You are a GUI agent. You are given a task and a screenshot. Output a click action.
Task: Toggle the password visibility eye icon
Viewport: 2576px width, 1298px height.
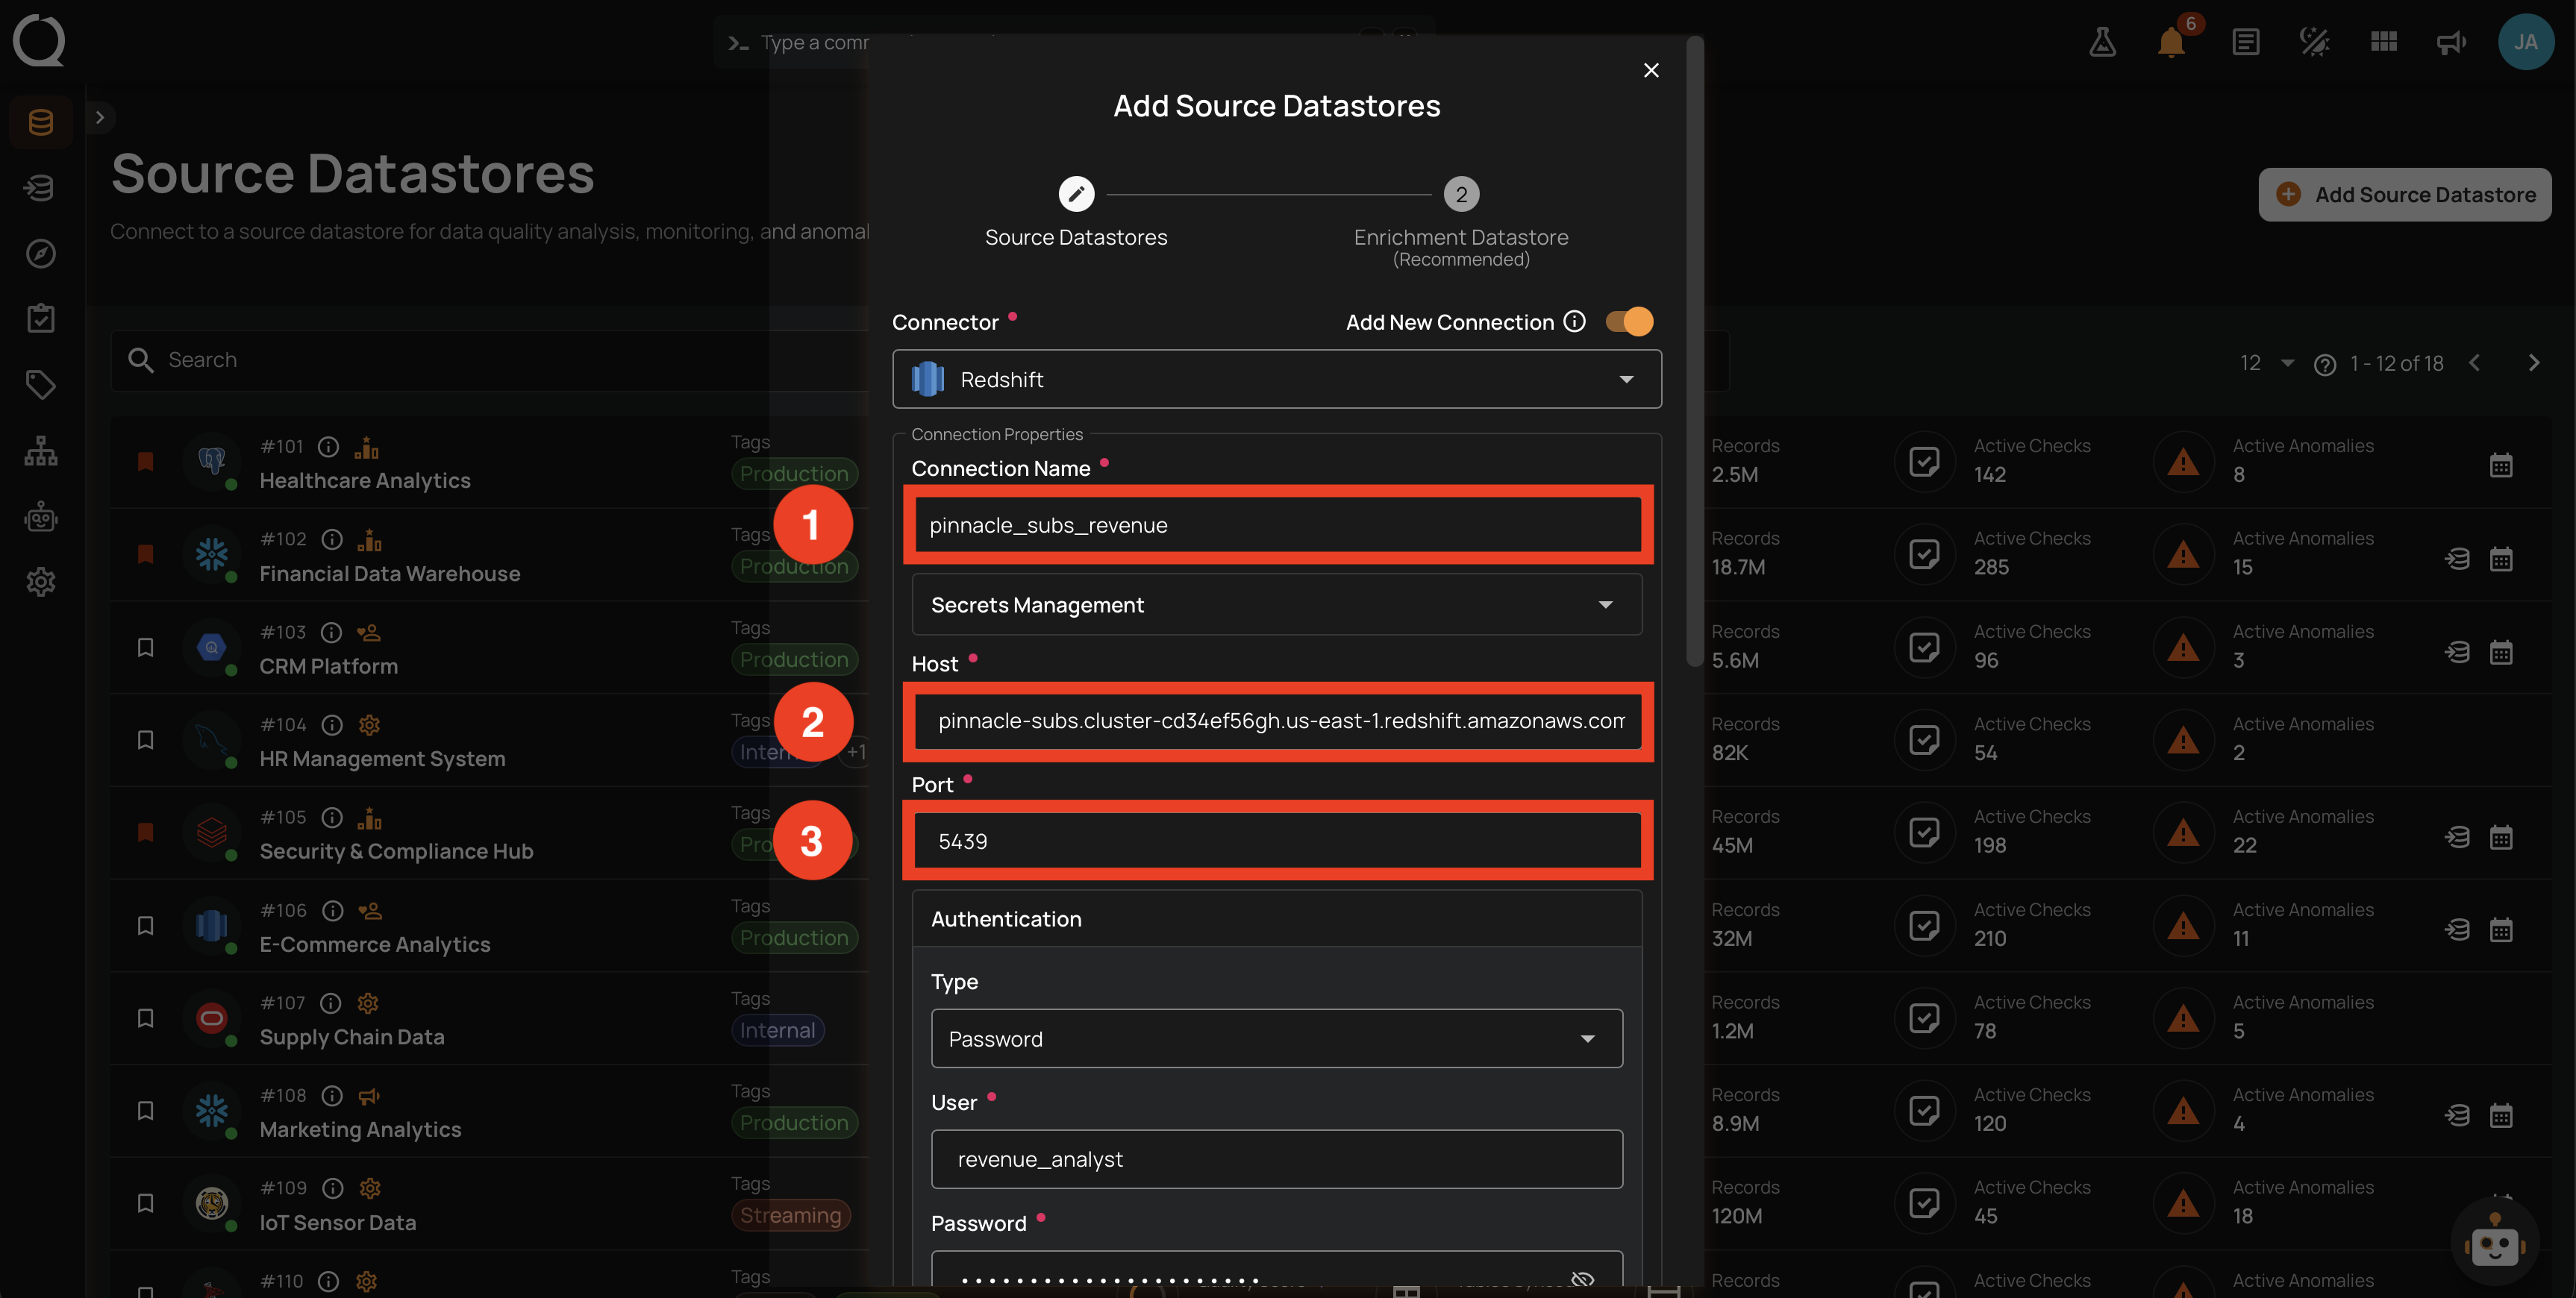1582,1279
